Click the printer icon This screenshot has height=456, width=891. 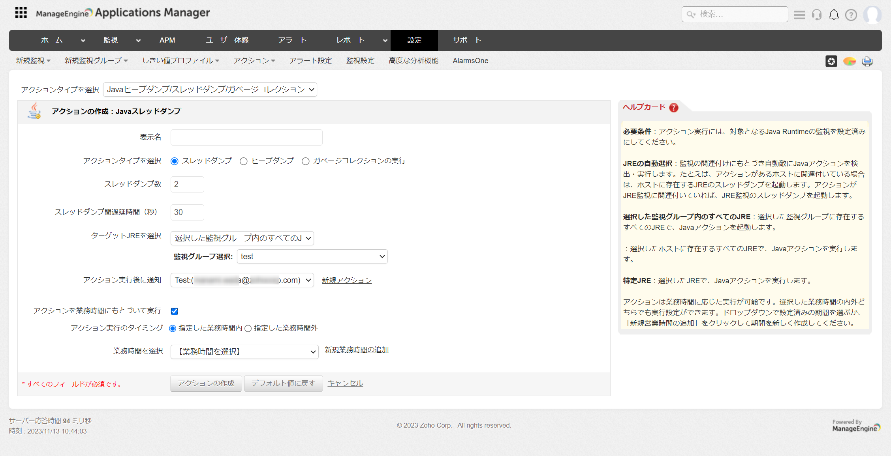click(x=867, y=61)
